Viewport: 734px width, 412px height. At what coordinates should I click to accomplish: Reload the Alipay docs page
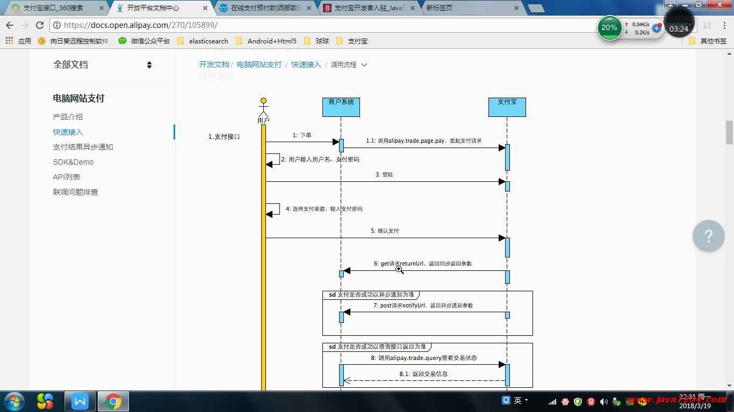pos(40,25)
